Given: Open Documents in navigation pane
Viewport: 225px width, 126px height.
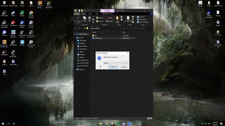Looking at the screenshot, I should [82, 46].
